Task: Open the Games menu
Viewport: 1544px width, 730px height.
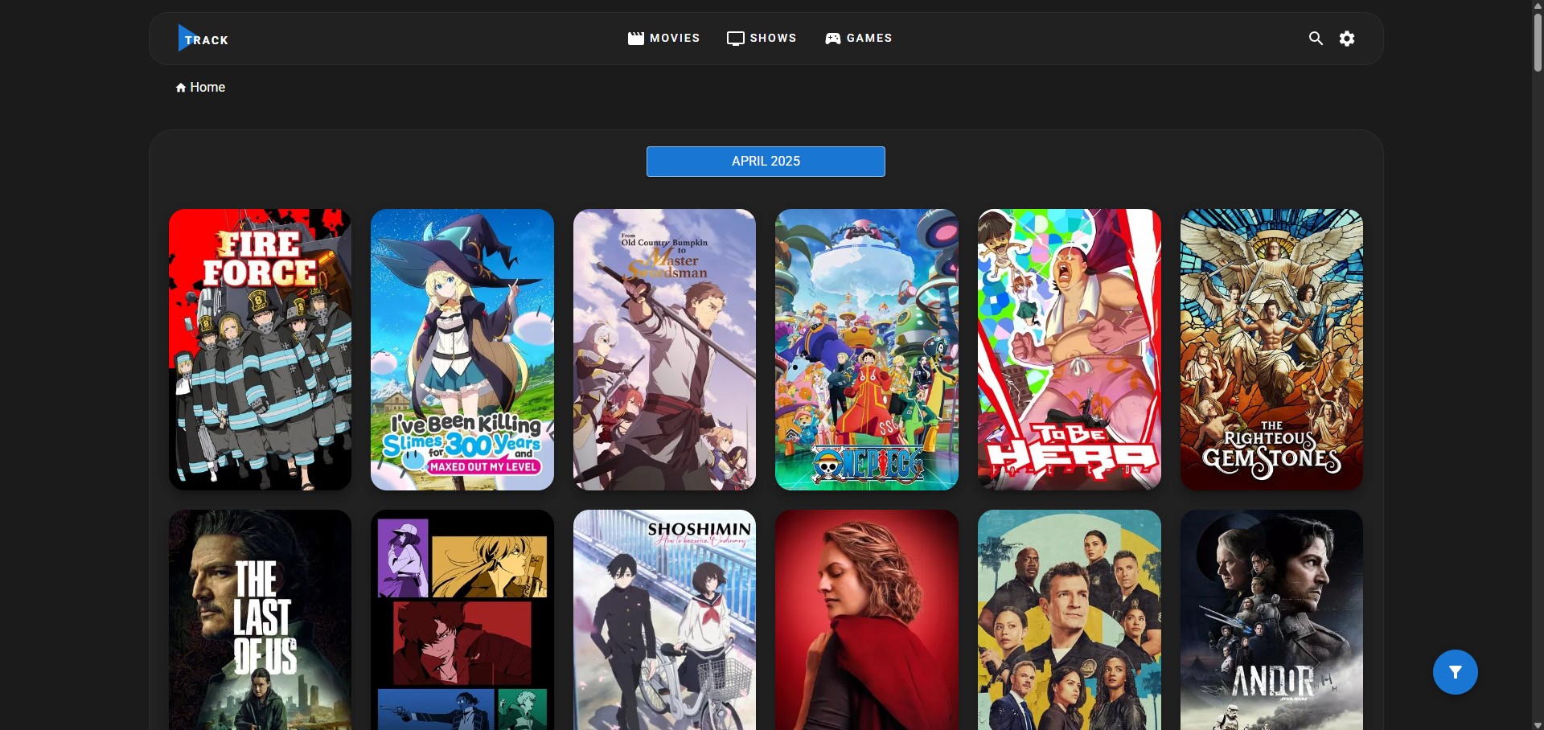Action: (859, 39)
